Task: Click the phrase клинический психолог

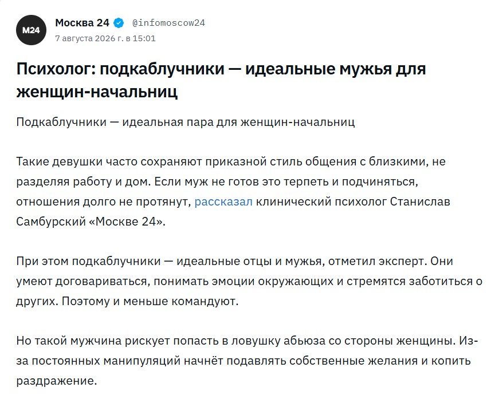Action: [321, 202]
